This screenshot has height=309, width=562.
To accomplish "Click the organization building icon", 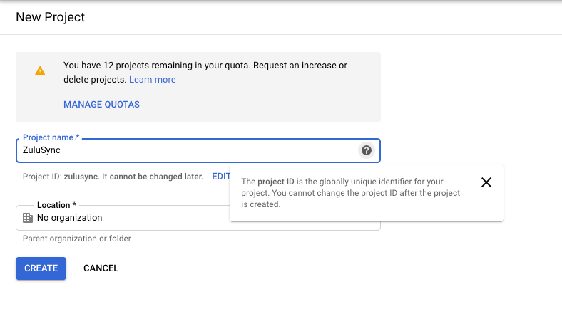I will (28, 218).
